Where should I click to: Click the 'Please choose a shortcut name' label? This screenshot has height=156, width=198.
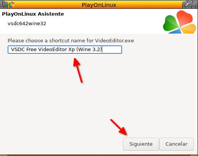point(71,41)
